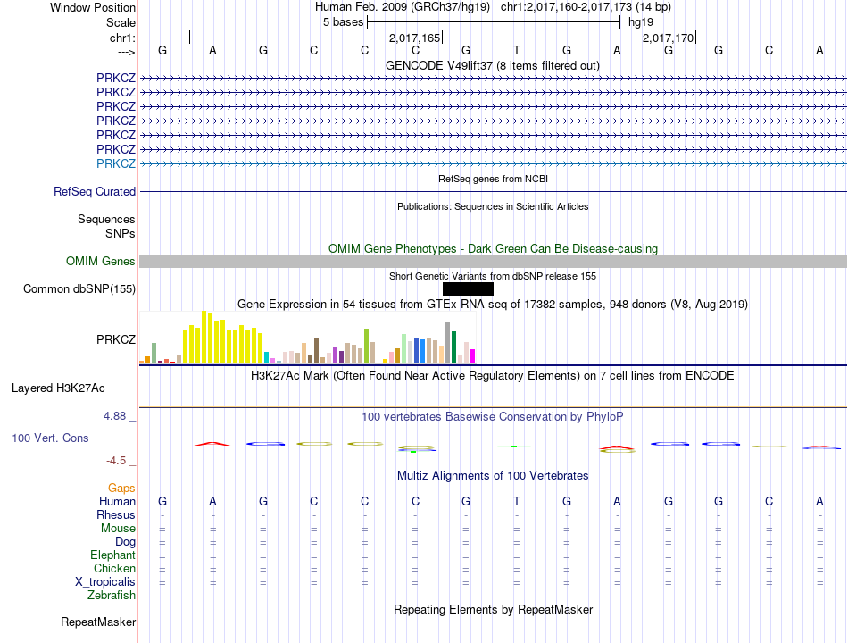Select the Dog species label
This screenshot has width=848, height=643.
click(126, 542)
